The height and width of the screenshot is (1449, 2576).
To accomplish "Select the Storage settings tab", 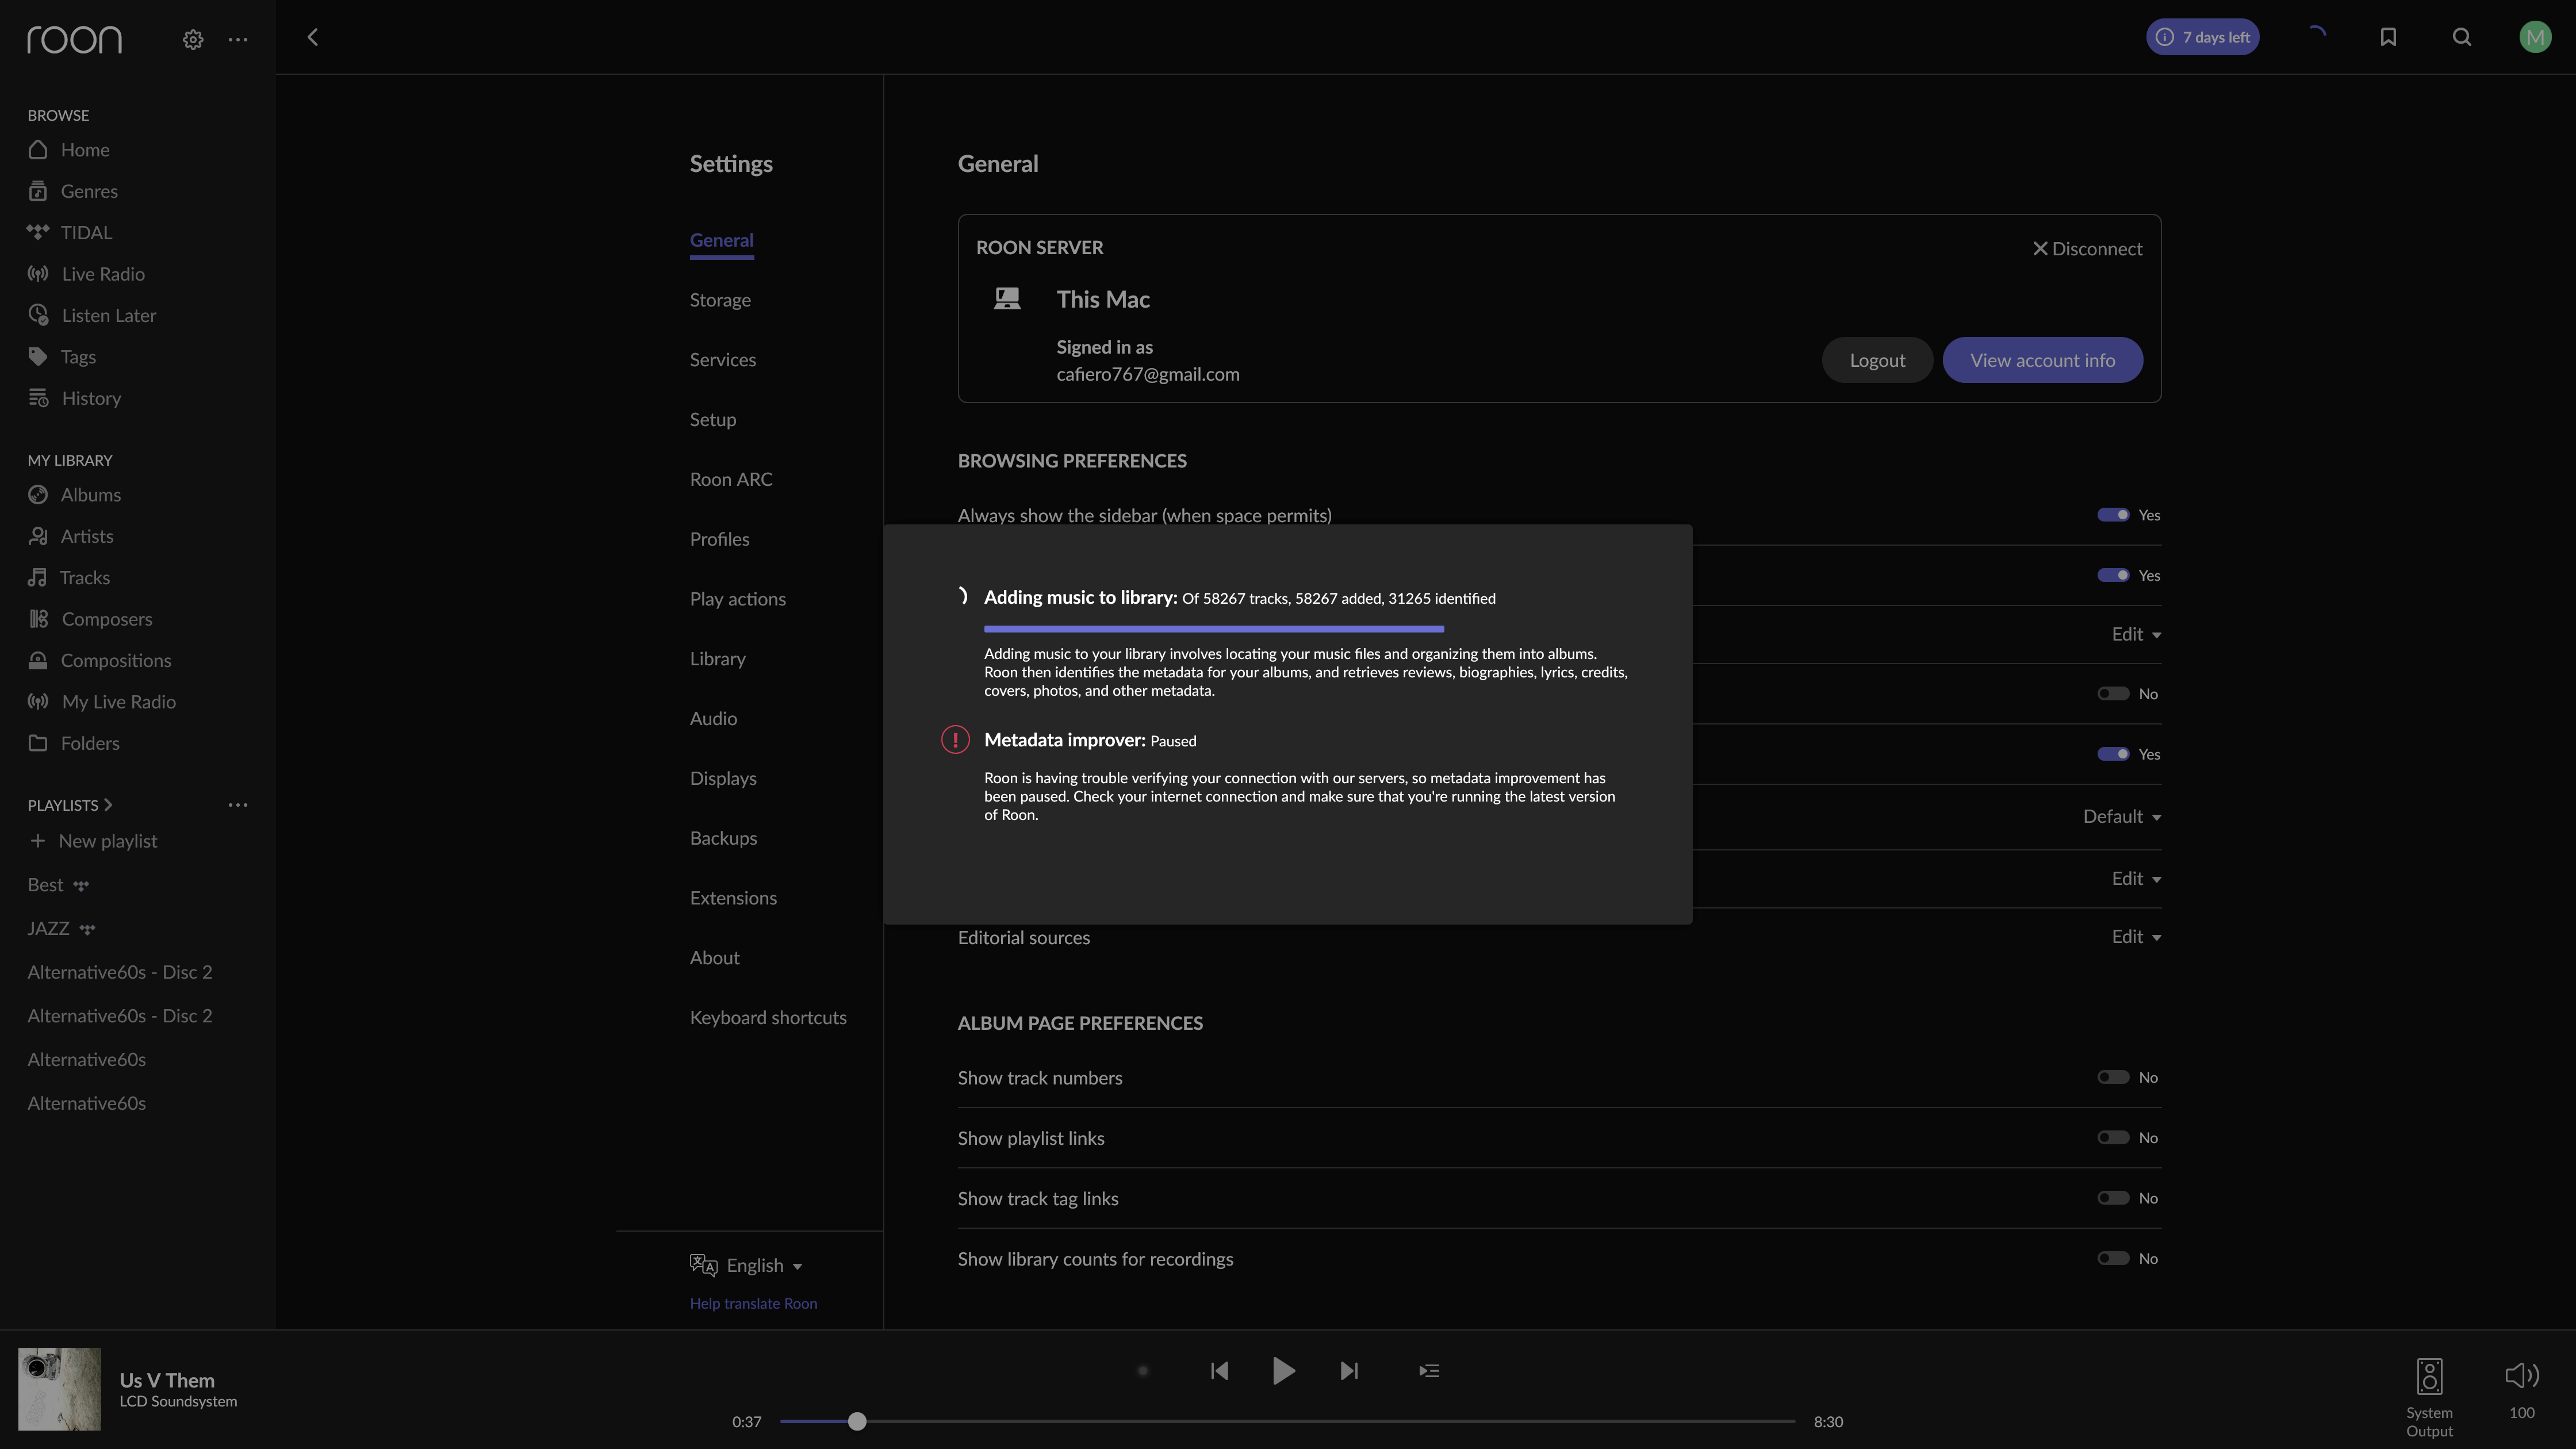I will click(720, 300).
